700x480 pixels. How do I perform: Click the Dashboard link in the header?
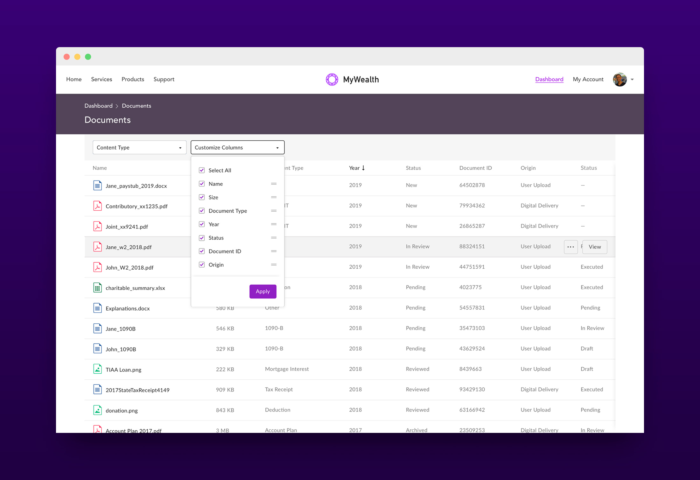pyautogui.click(x=549, y=79)
